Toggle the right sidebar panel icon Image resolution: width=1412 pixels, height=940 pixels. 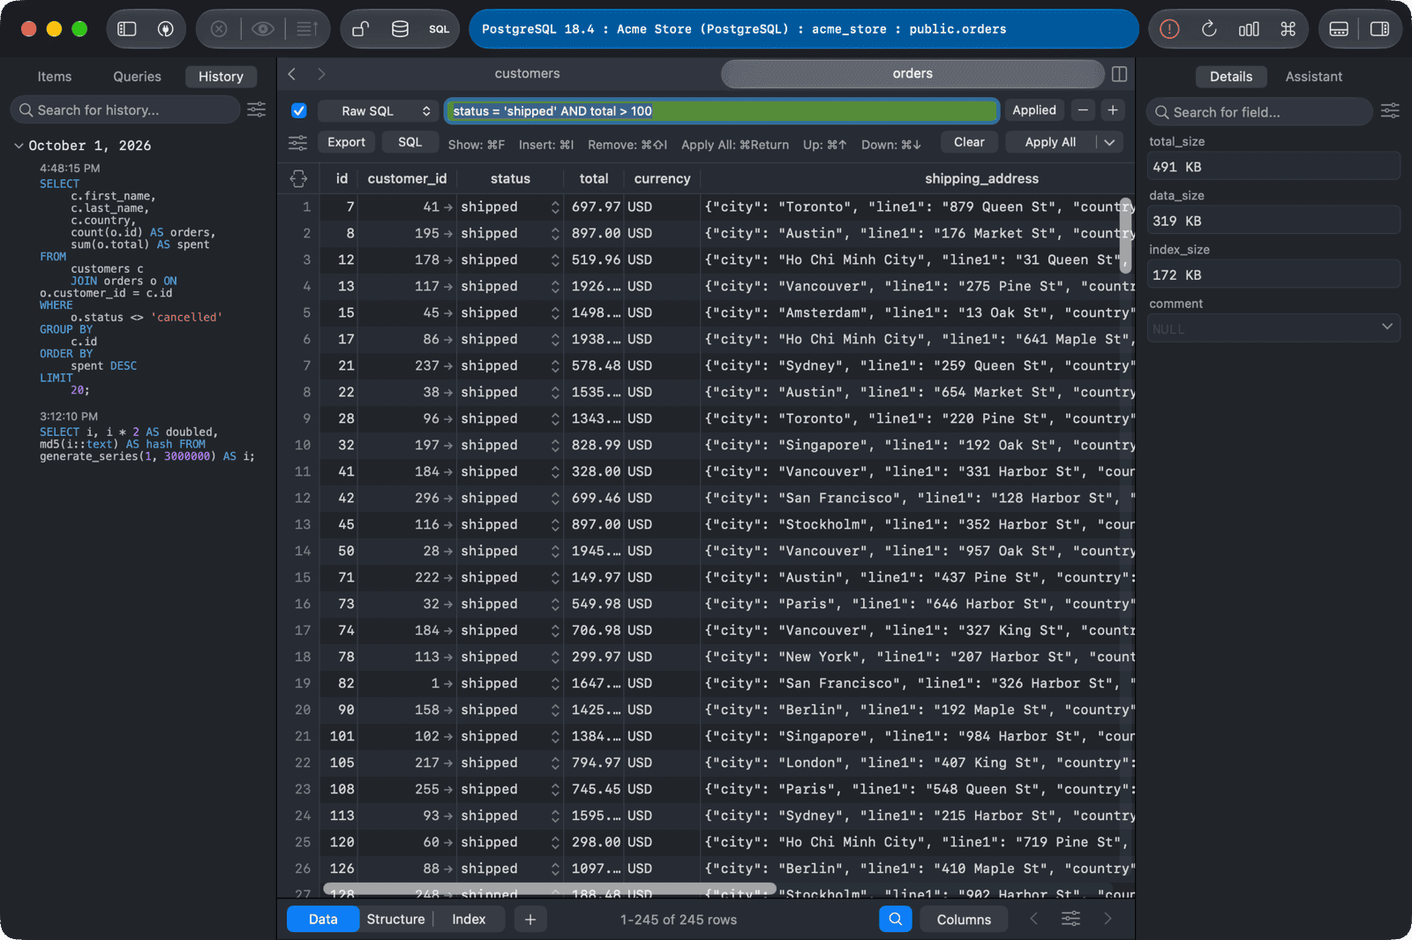1379,29
